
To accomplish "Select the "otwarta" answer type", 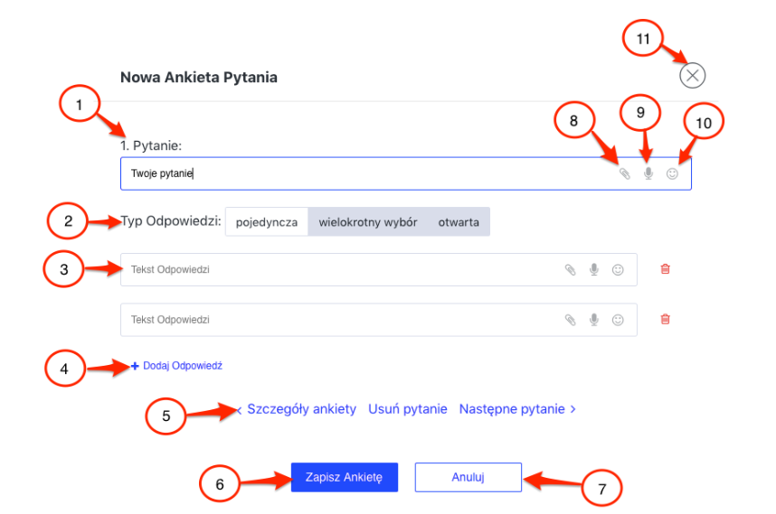I will pyautogui.click(x=459, y=222).
